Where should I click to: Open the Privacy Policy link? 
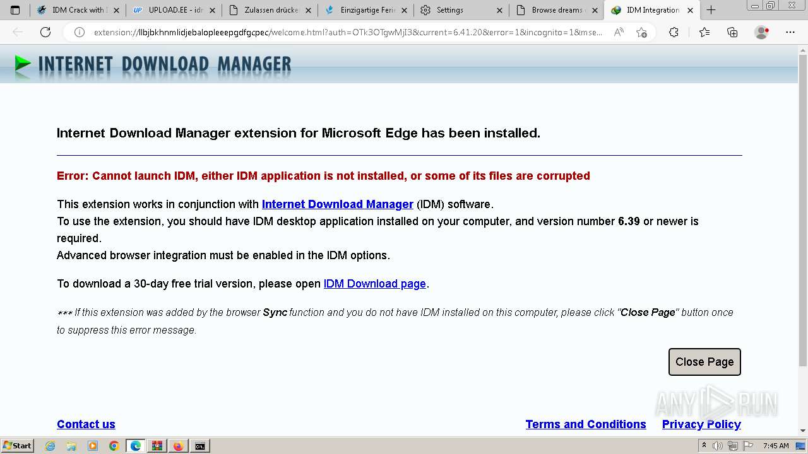[x=701, y=424]
